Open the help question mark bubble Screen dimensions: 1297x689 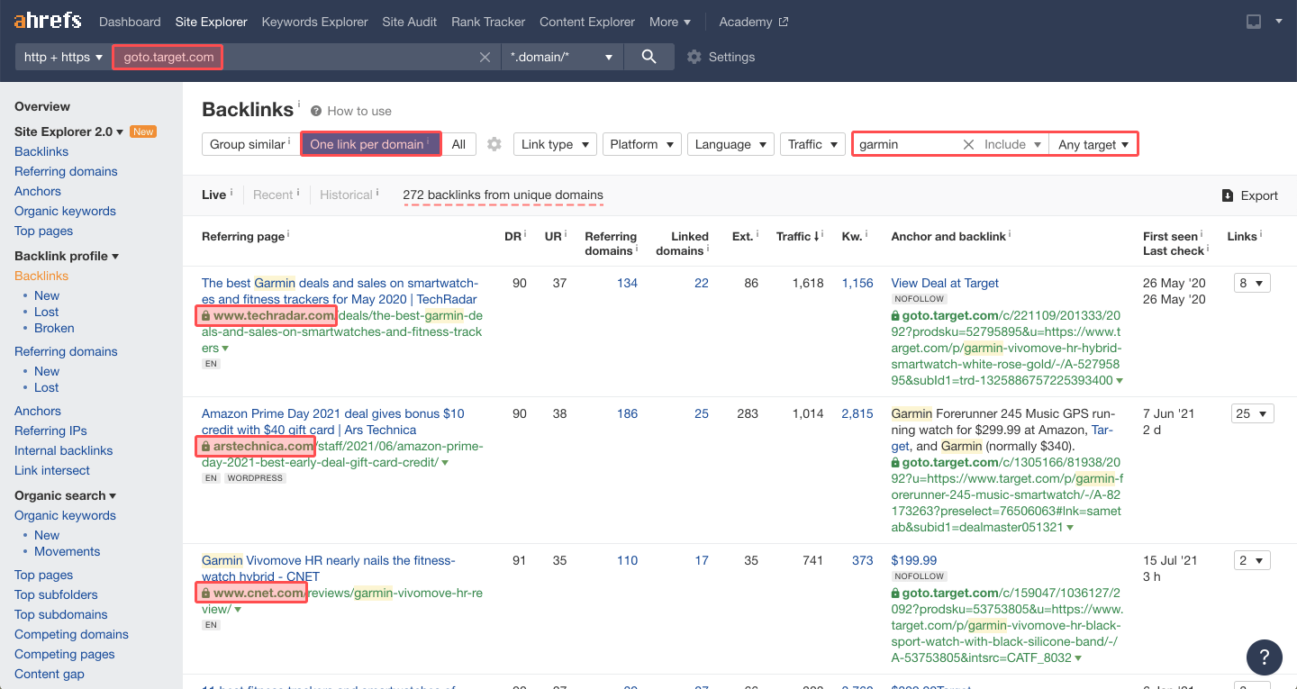[x=1265, y=657]
